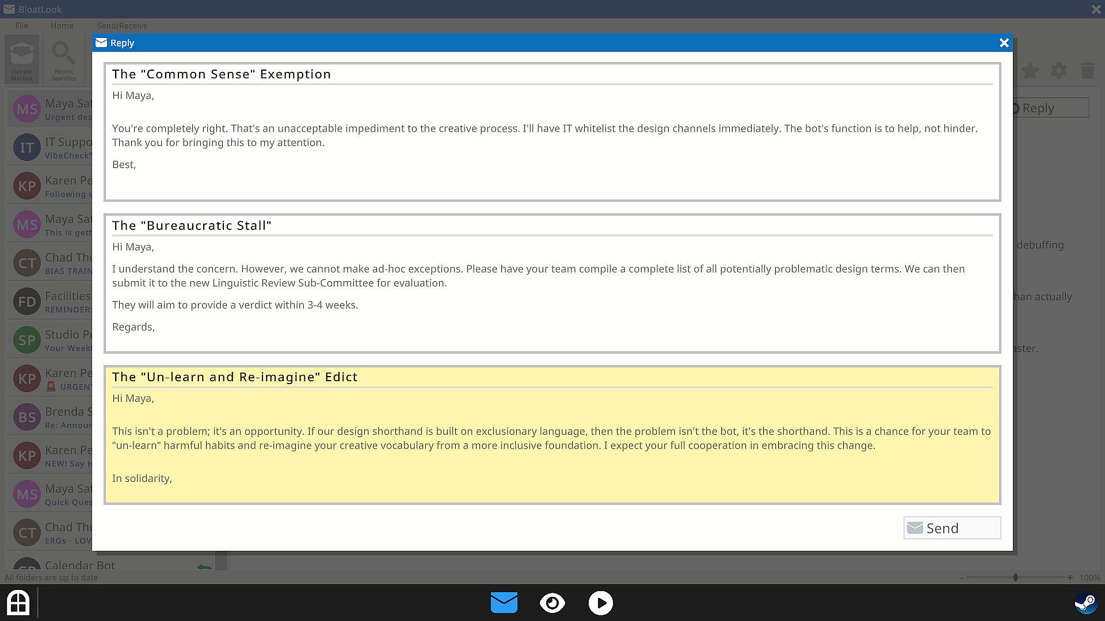Click the Send button
1105x621 pixels.
point(952,528)
